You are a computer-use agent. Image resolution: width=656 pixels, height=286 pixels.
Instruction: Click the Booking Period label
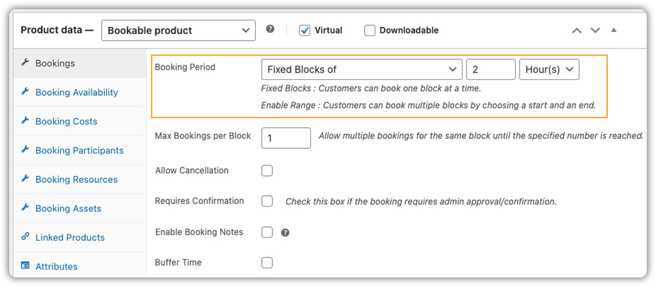185,67
